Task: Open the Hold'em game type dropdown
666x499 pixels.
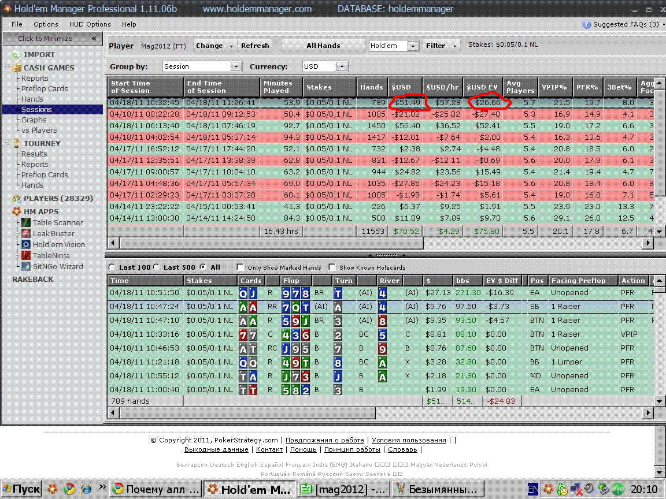Action: 413,46
